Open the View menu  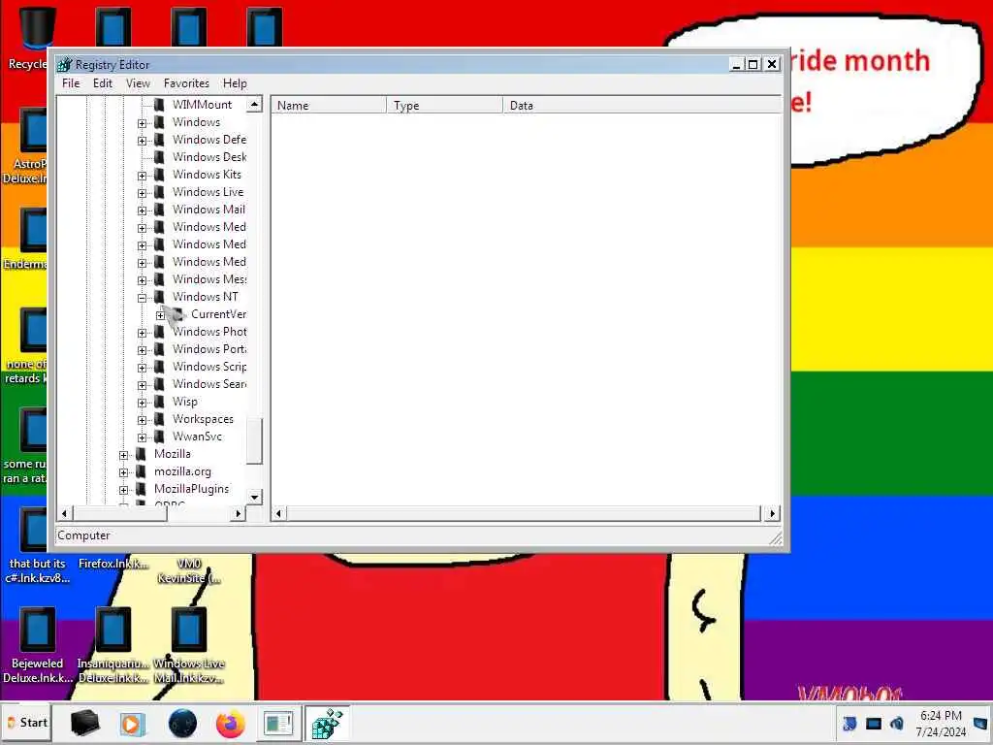click(x=138, y=83)
